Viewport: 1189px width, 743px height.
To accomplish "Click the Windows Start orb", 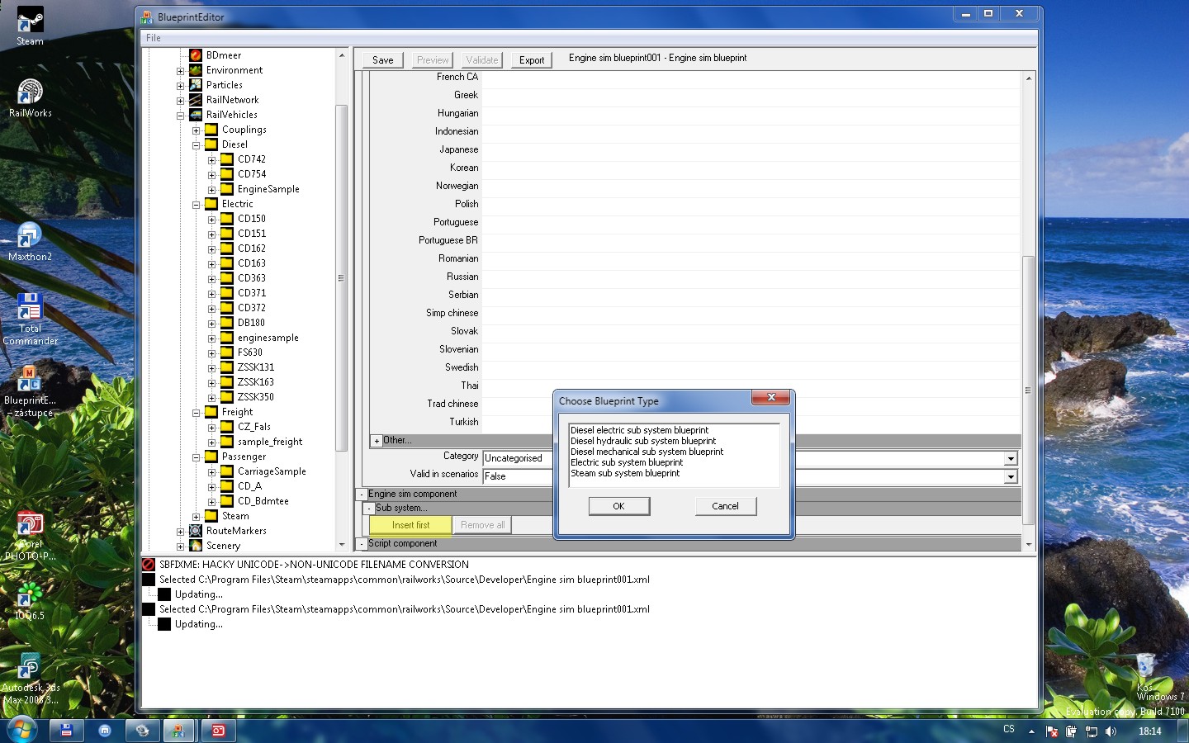I will point(21,730).
